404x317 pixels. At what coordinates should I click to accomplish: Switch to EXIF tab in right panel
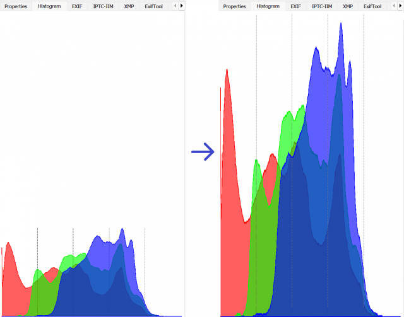click(x=296, y=6)
